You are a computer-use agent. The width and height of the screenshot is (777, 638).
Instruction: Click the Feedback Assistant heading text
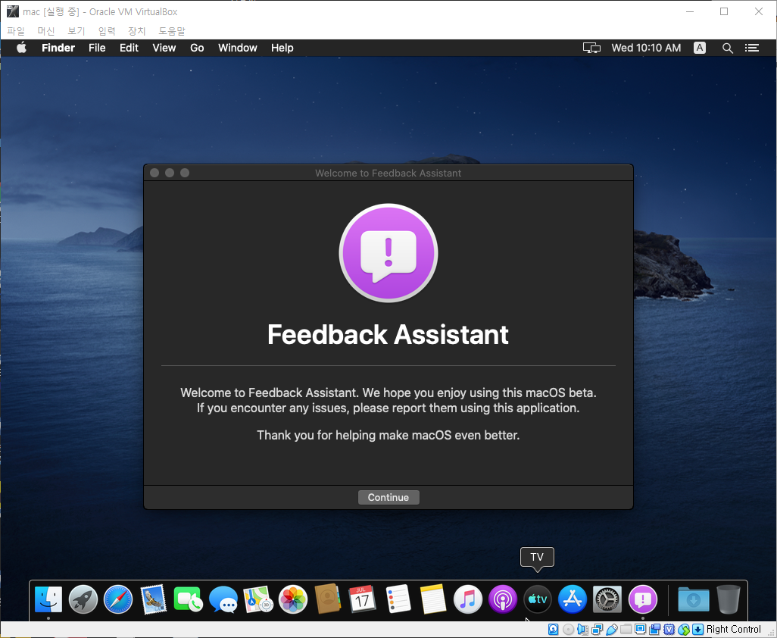click(x=388, y=335)
